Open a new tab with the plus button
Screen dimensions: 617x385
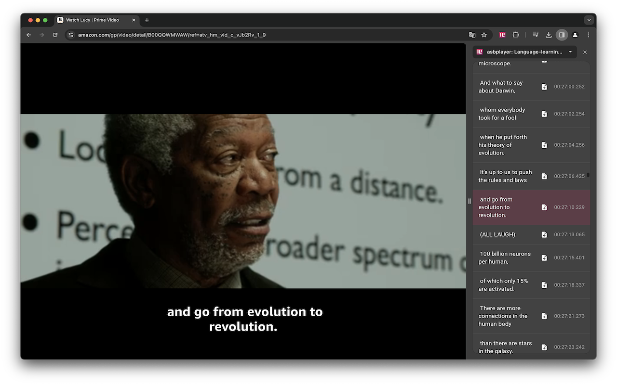coord(147,20)
